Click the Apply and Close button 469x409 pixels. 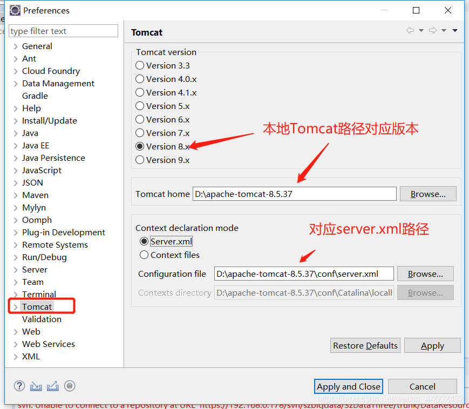click(x=349, y=386)
